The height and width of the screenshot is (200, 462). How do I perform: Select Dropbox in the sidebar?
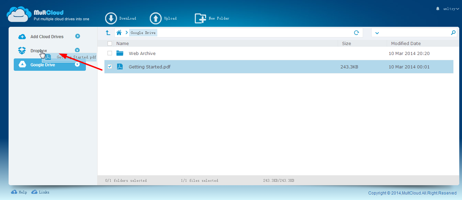[39, 51]
